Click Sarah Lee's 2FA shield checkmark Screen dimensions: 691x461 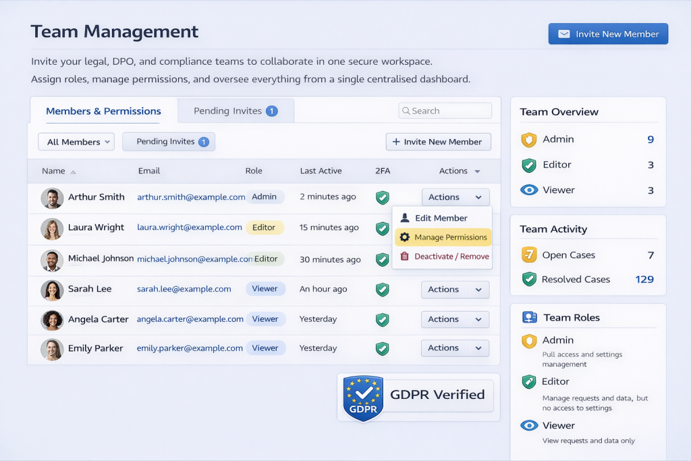click(x=383, y=290)
